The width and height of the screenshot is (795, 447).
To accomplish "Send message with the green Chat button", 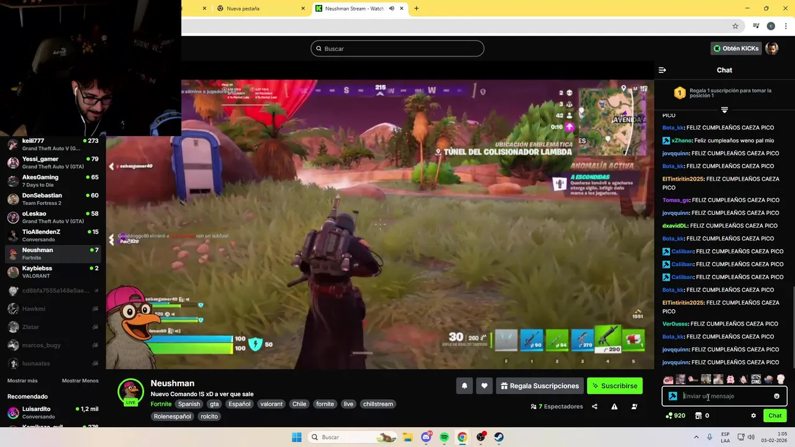I will [x=775, y=415].
